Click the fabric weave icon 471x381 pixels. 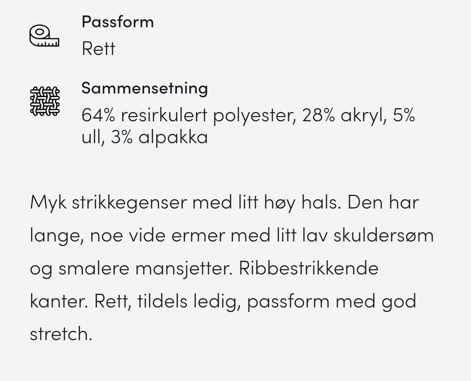click(45, 101)
